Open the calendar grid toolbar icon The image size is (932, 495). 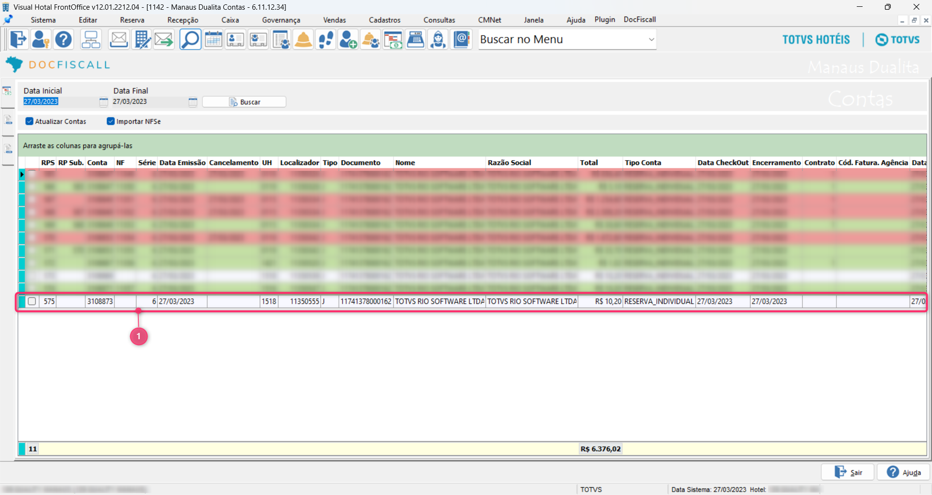[x=213, y=39]
